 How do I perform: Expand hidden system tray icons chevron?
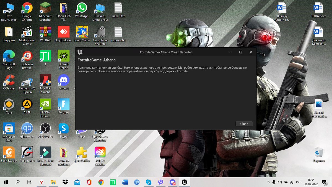pos(268,182)
